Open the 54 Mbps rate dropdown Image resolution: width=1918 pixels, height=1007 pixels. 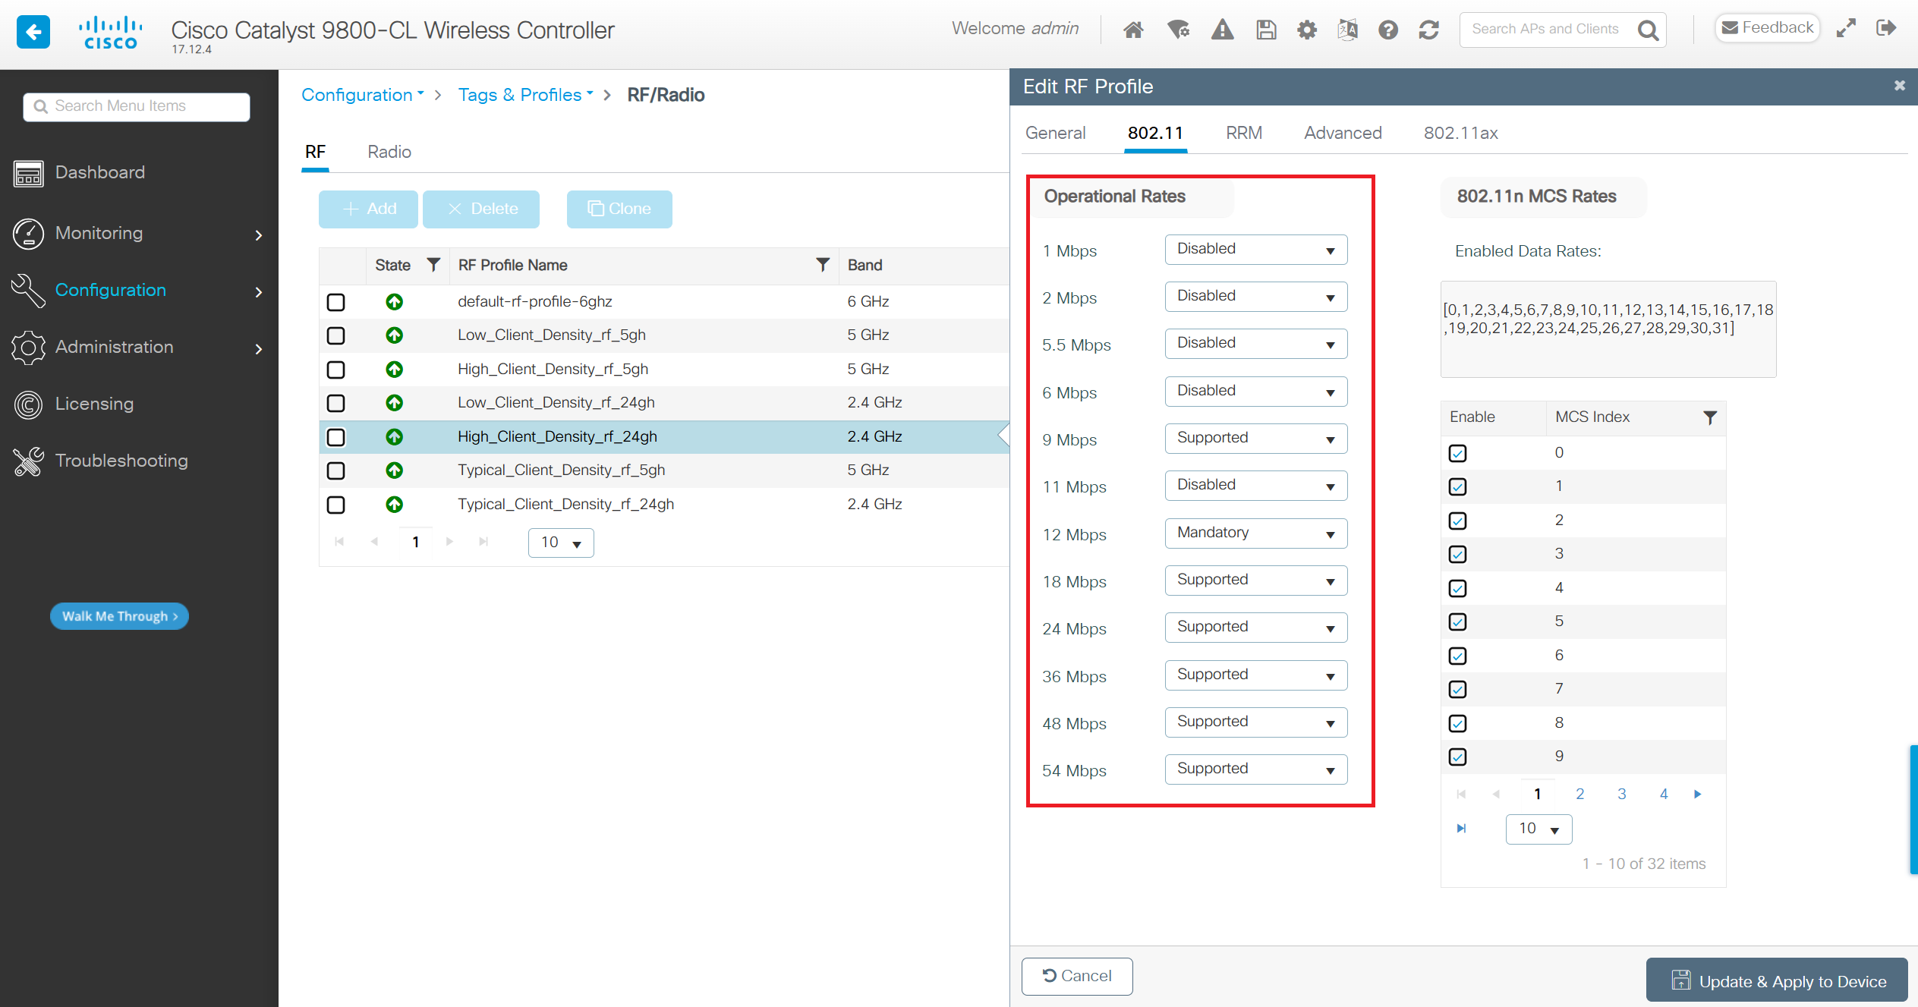pos(1256,769)
